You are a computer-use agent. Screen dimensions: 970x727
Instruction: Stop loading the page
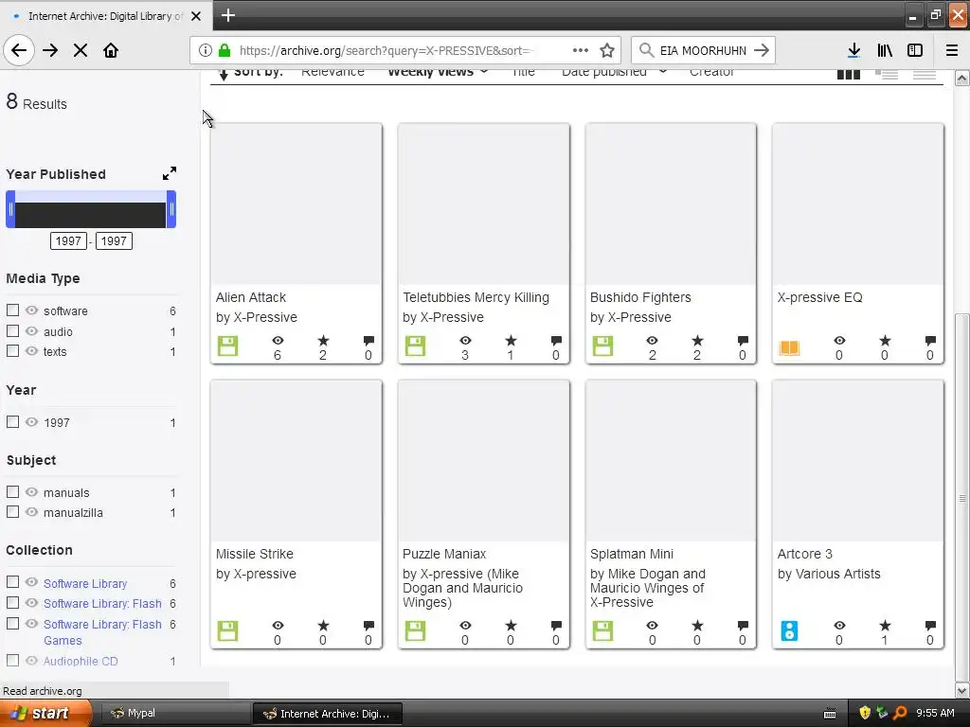[x=81, y=50]
